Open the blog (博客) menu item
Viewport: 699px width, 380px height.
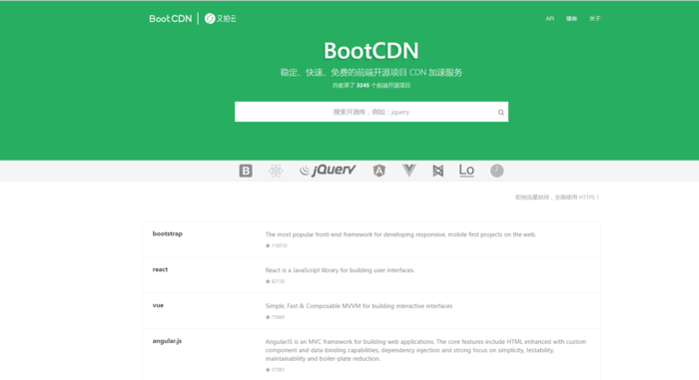[571, 19]
